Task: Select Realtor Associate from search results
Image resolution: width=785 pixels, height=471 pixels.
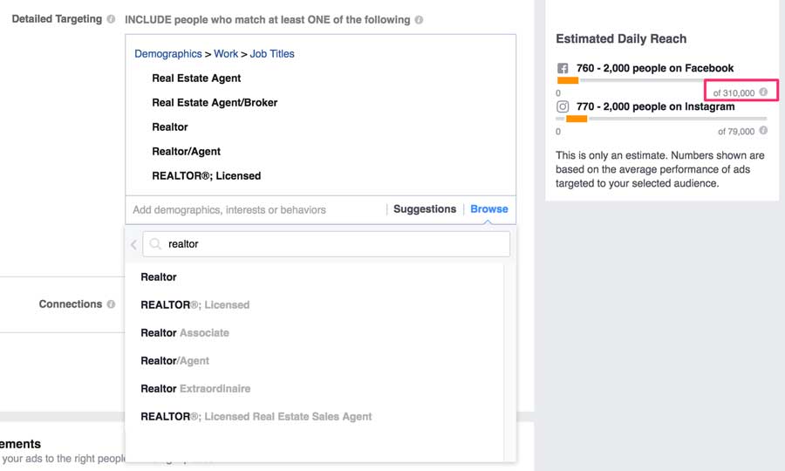Action: [x=185, y=333]
